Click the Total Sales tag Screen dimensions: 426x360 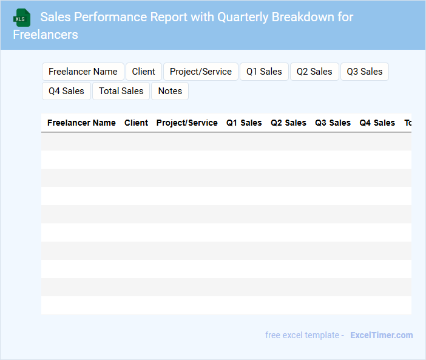pos(121,91)
